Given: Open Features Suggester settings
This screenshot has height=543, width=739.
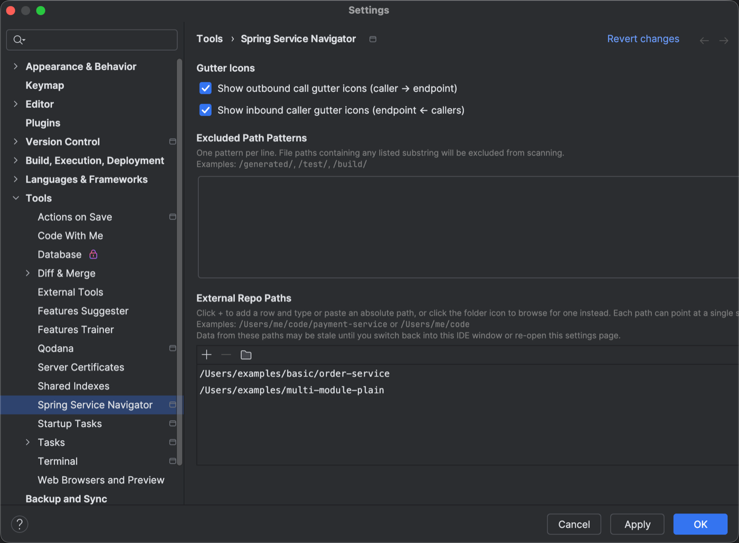Looking at the screenshot, I should click(83, 311).
